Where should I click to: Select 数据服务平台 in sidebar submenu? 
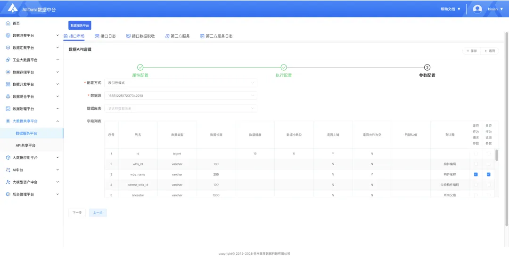click(x=32, y=133)
